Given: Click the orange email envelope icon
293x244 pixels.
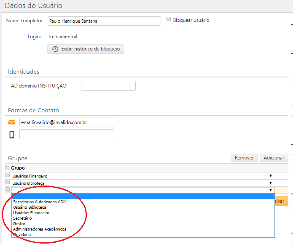Looking at the screenshot, I should [12, 122].
